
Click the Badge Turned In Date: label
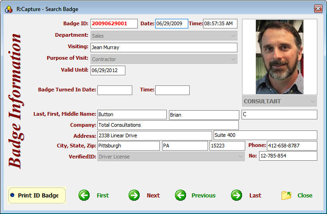tap(67, 90)
